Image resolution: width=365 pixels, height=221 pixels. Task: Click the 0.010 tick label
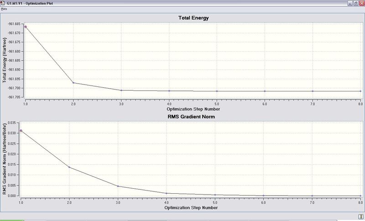(12, 175)
